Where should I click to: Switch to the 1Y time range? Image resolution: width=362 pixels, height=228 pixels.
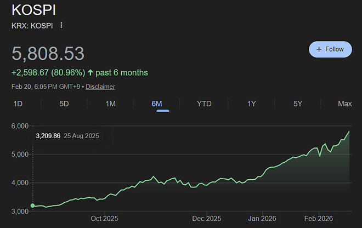coord(252,104)
